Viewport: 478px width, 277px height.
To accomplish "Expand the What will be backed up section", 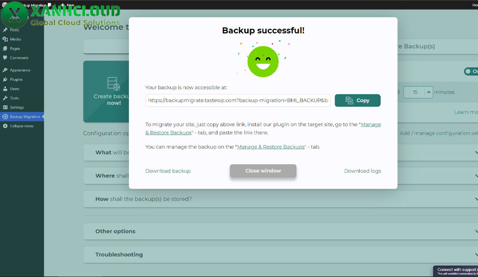I will [280, 152].
